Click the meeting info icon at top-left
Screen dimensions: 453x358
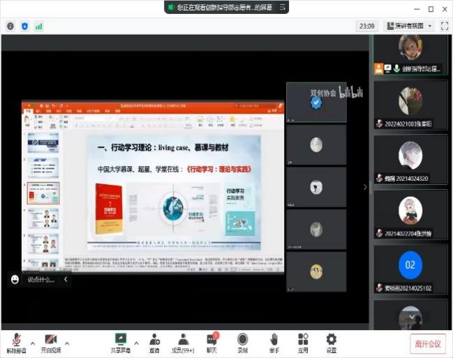coord(10,26)
